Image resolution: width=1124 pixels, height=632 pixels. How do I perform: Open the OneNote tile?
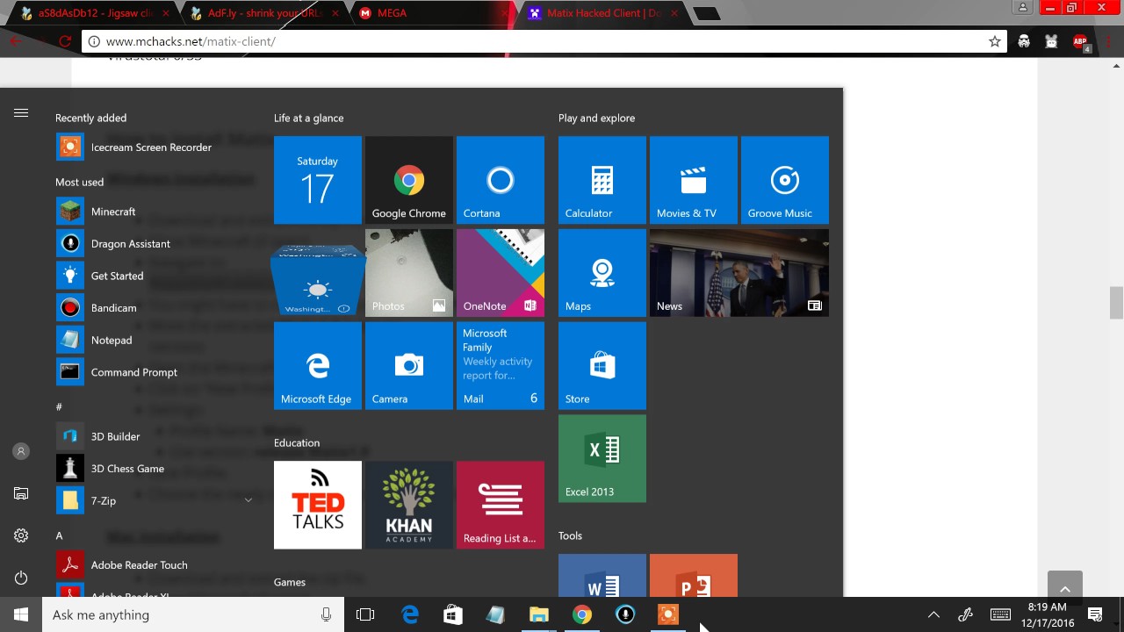click(x=501, y=273)
